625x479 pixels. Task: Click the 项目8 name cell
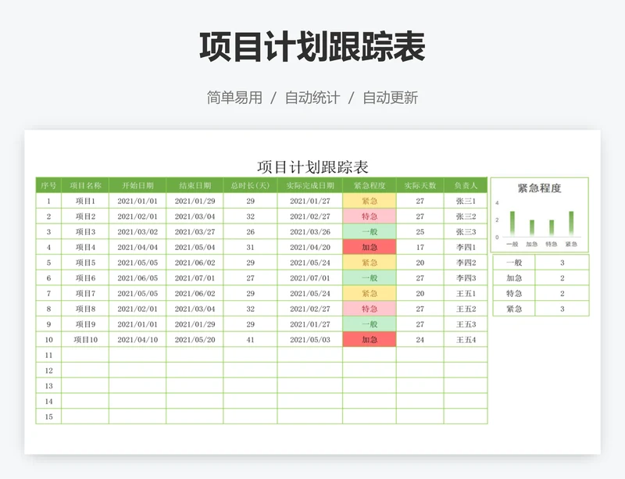pyautogui.click(x=85, y=309)
